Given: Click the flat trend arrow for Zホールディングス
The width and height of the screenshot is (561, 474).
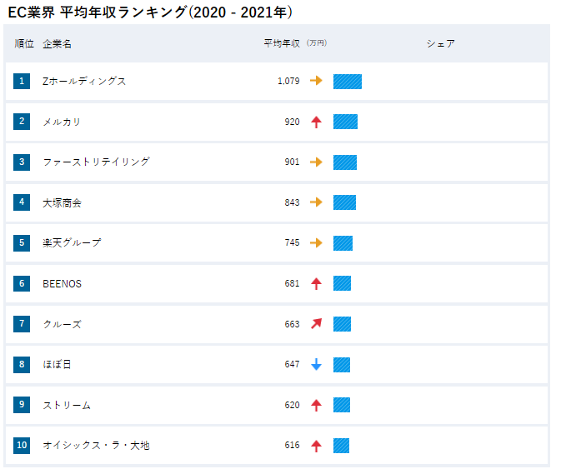Looking at the screenshot, I should (x=316, y=81).
